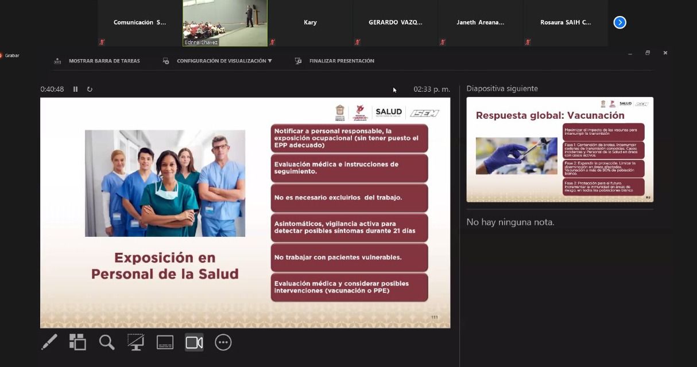The width and height of the screenshot is (697, 367).
Task: Select the Ednna Chavez video thumbnail
Action: [x=225, y=22]
